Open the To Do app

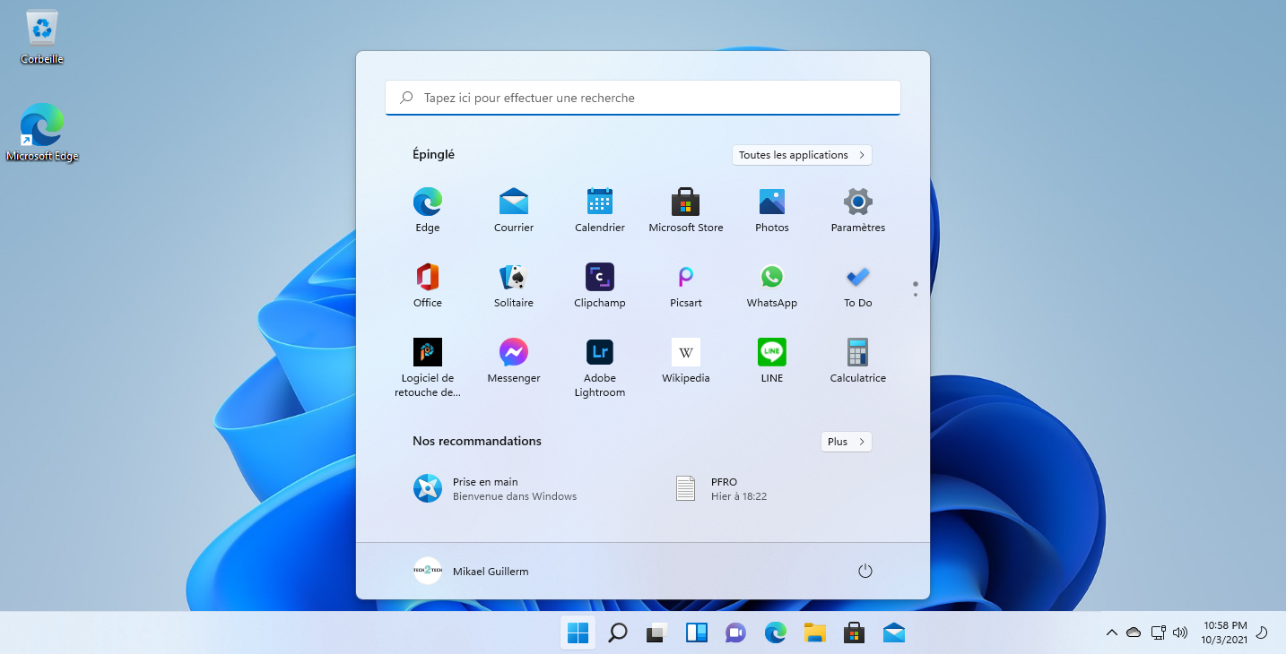tap(858, 285)
